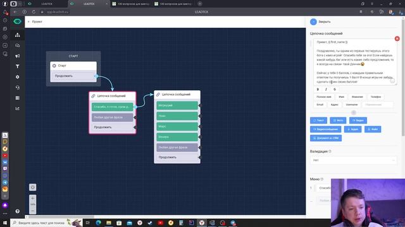Click the green LEADTEX eye logo

tap(17, 21)
